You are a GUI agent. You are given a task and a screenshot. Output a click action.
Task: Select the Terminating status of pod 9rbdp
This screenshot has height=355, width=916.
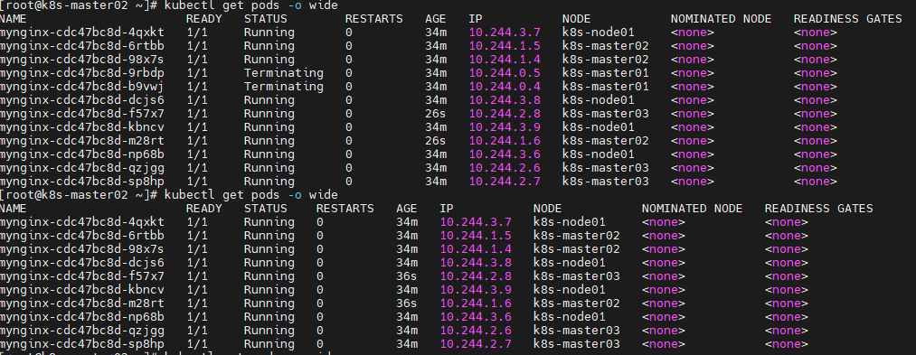283,73
